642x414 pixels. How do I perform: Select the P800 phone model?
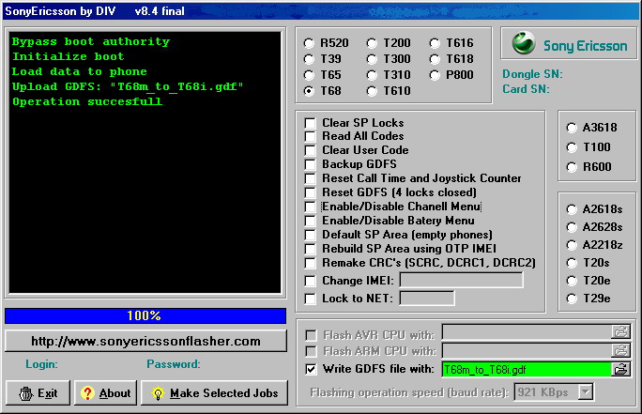pos(435,75)
